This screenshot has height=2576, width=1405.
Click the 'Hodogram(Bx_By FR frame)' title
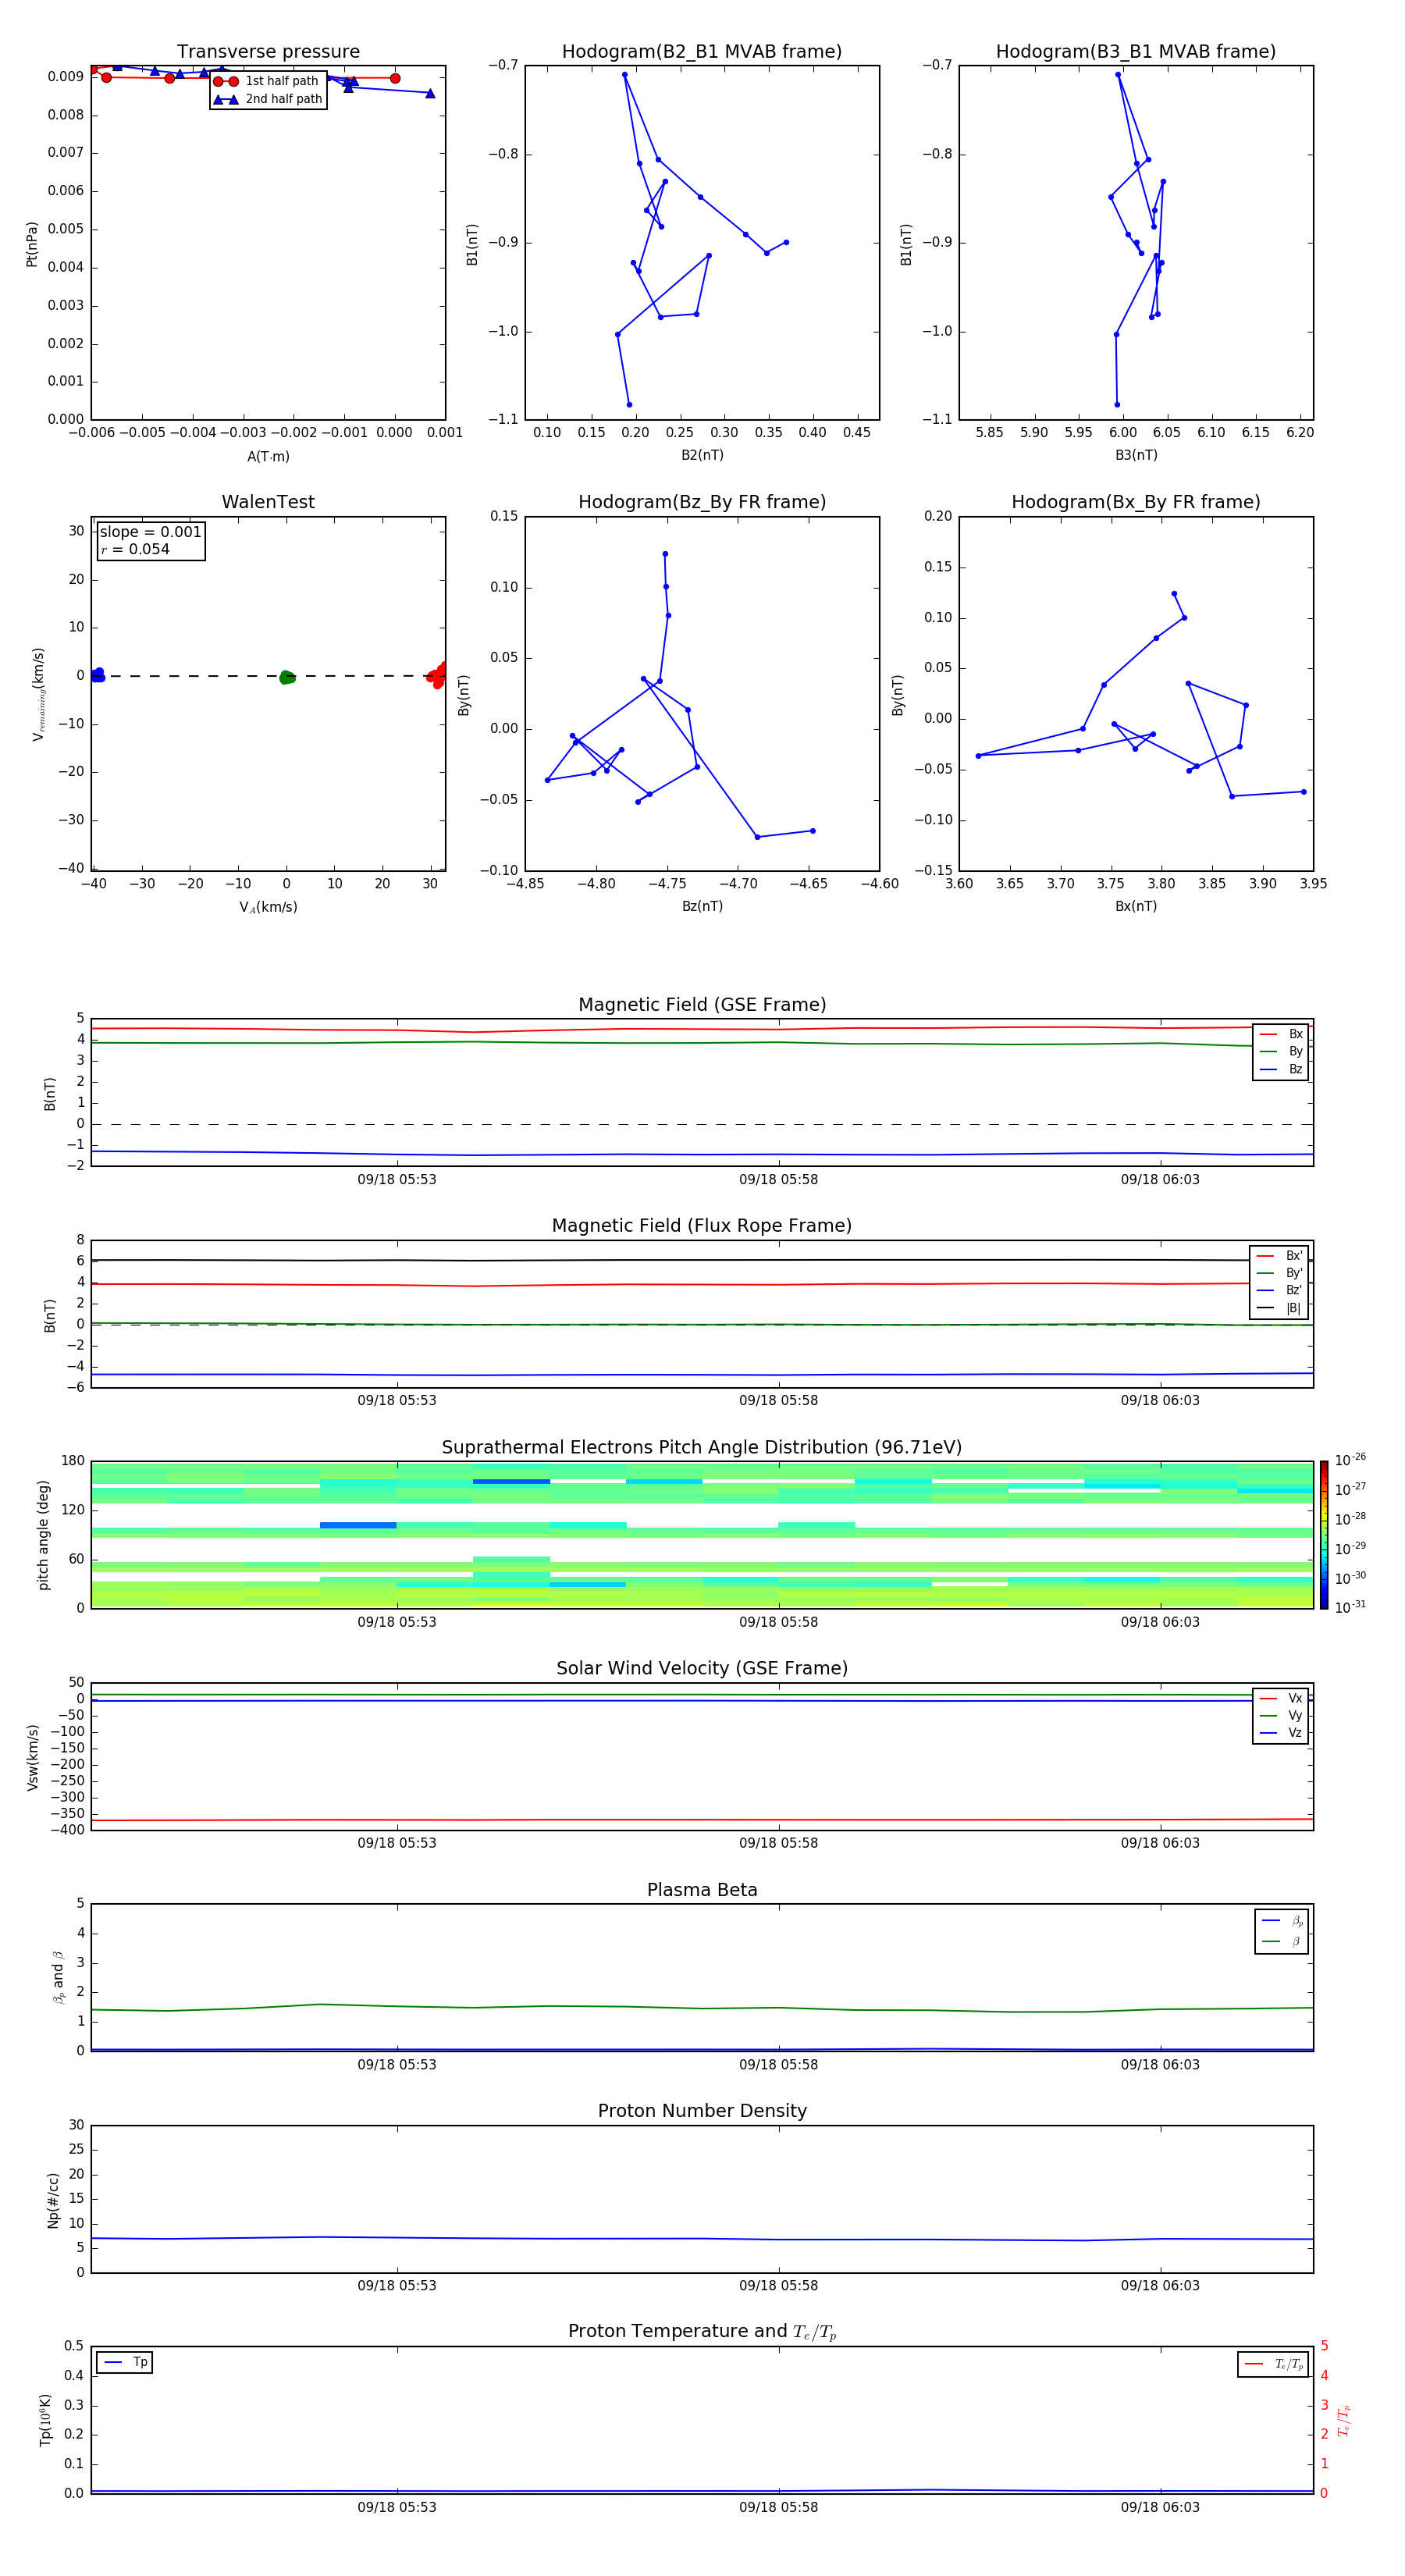(x=1136, y=502)
